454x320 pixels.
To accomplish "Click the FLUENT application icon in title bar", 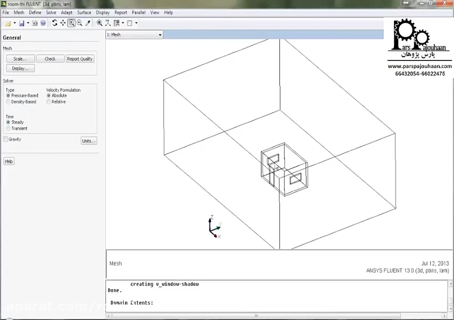I will click(x=4, y=4).
